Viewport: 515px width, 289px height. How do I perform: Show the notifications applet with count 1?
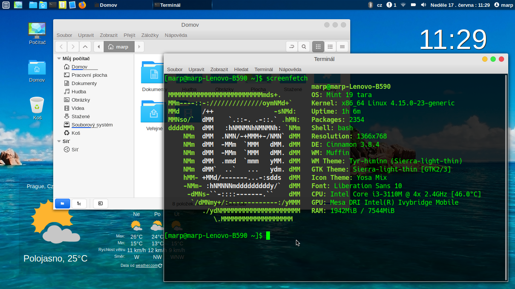coord(391,5)
